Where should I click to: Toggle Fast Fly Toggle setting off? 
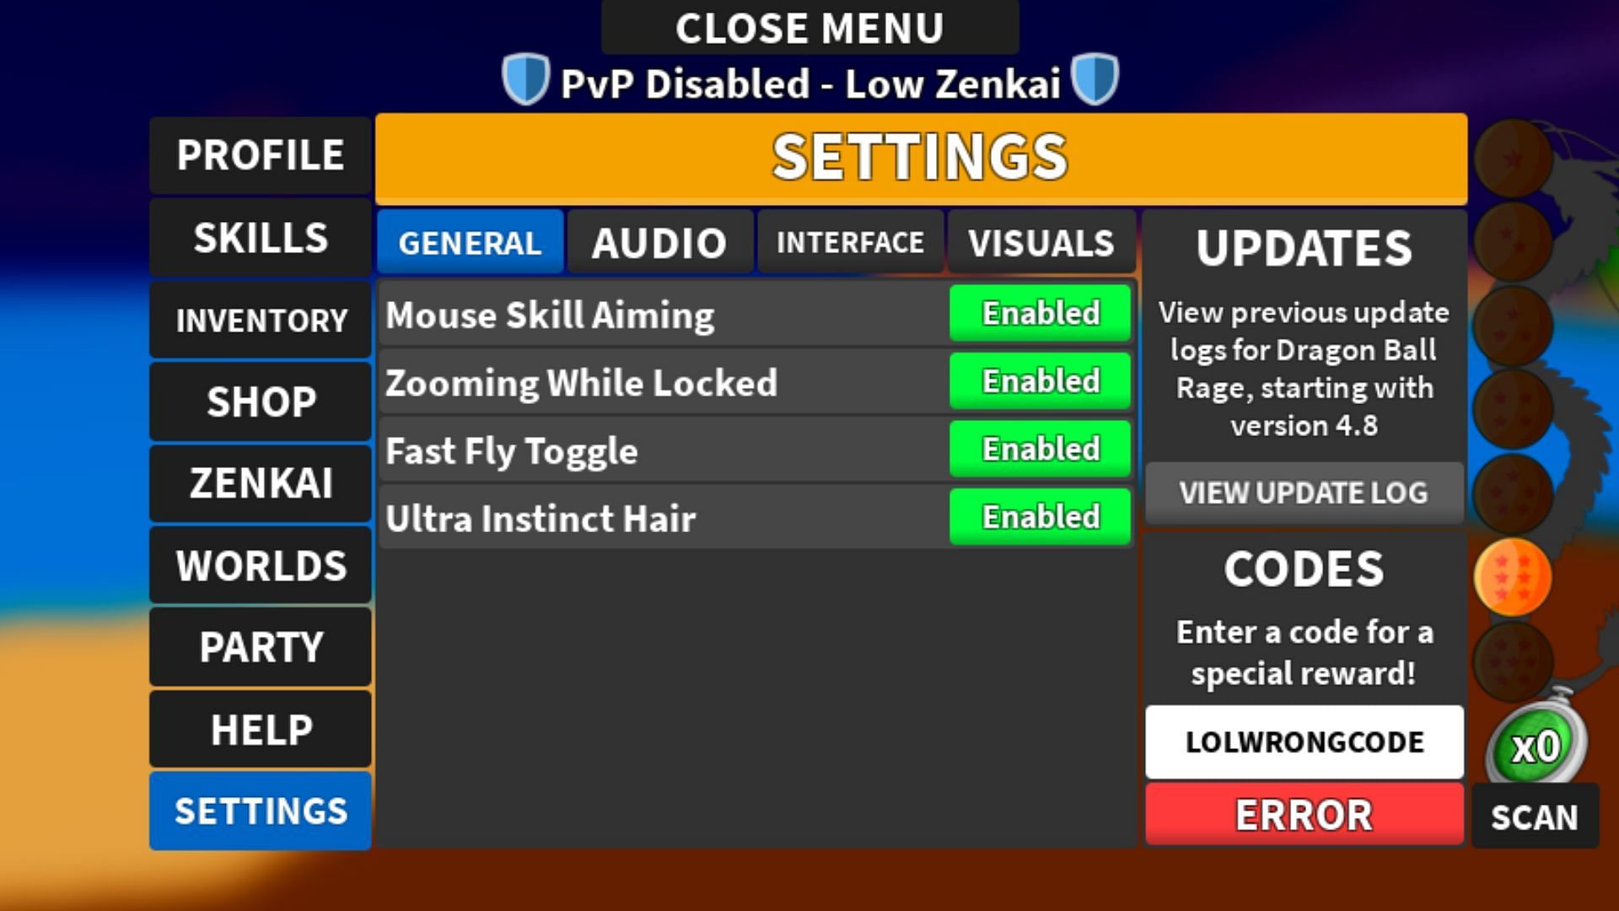[1039, 450]
